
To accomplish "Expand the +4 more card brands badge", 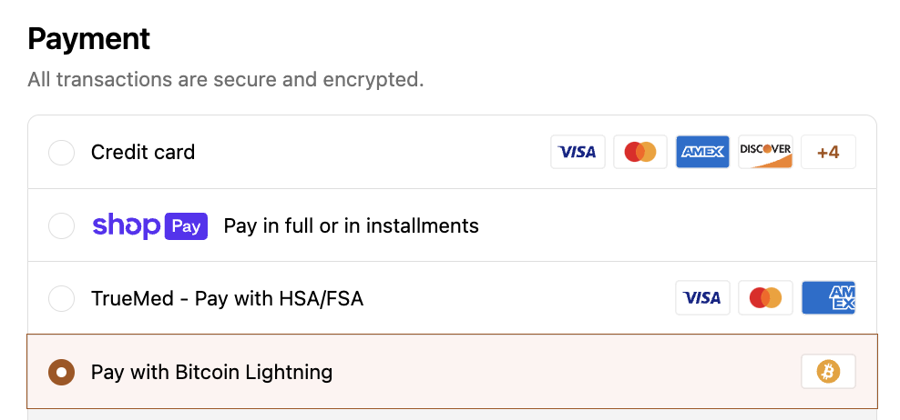I will click(x=828, y=153).
